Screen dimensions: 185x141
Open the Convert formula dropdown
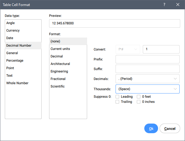tap(128, 49)
